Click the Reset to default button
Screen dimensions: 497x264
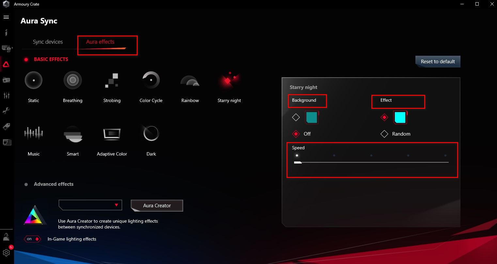pyautogui.click(x=438, y=61)
